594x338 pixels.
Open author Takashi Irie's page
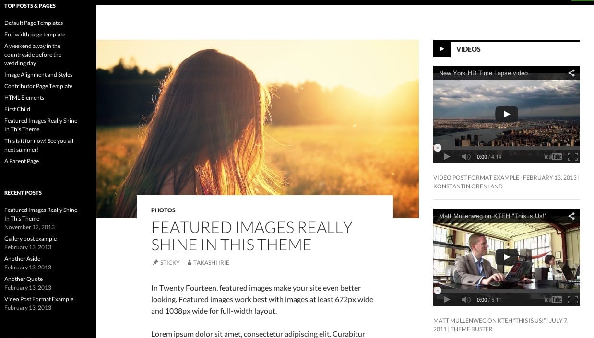pyautogui.click(x=211, y=263)
